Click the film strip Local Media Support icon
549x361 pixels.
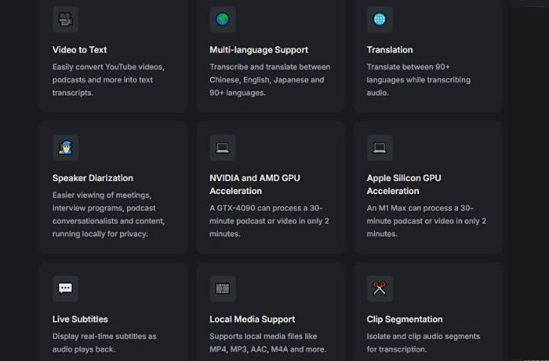point(223,288)
